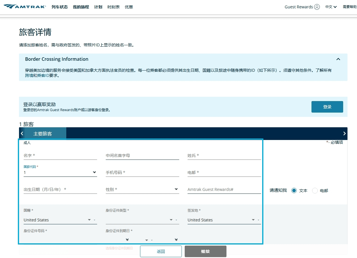Open the 优惠 menu
357x258 pixels.
[x=129, y=7]
